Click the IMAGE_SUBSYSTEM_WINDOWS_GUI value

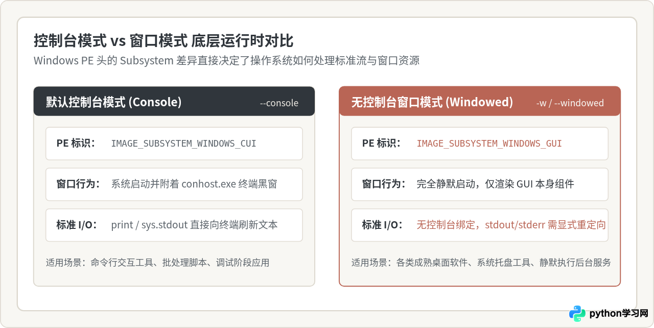tap(489, 144)
